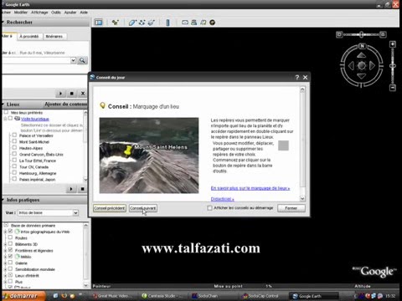Open the Affichage menu
Viewport: 402px width, 301px height.
click(39, 13)
